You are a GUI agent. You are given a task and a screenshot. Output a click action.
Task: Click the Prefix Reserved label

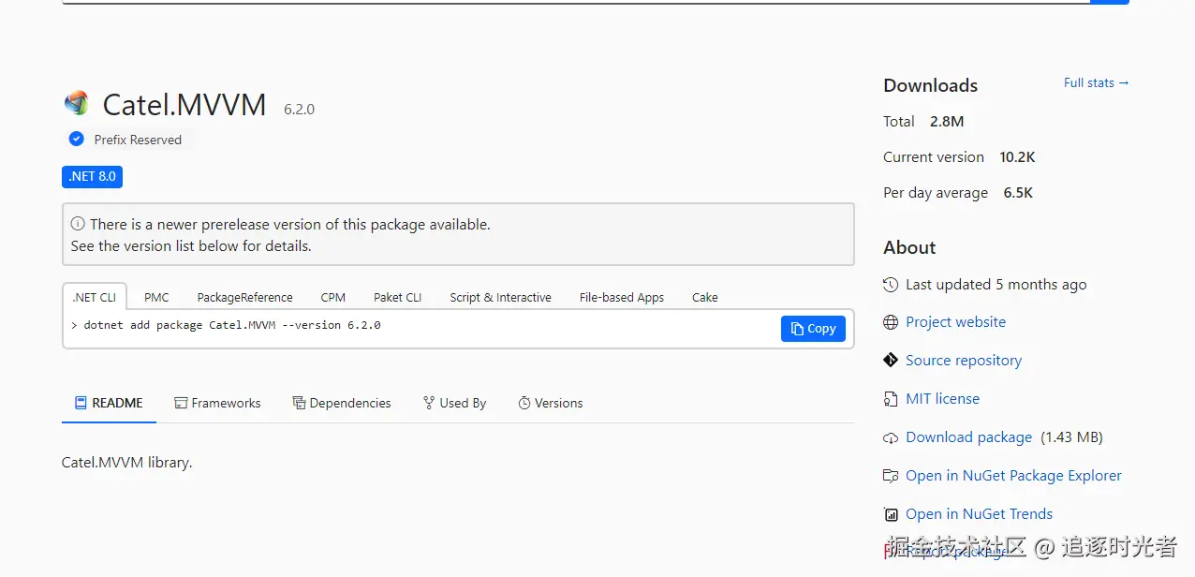coord(138,140)
